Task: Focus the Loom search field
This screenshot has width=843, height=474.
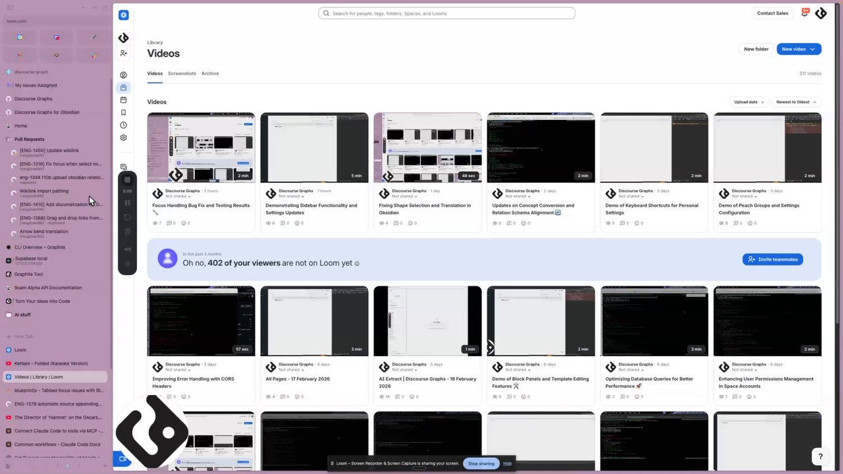Action: [x=447, y=13]
